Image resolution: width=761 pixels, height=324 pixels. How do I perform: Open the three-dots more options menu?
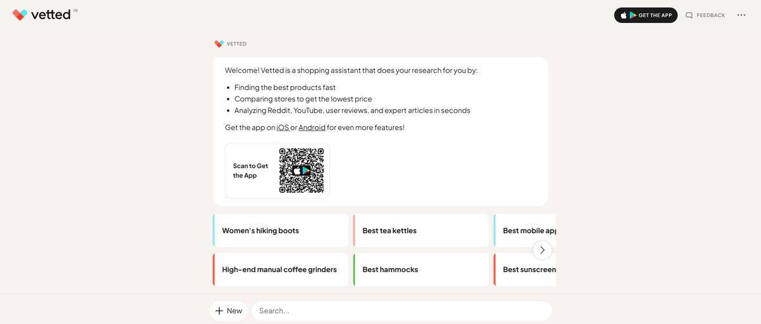(741, 15)
